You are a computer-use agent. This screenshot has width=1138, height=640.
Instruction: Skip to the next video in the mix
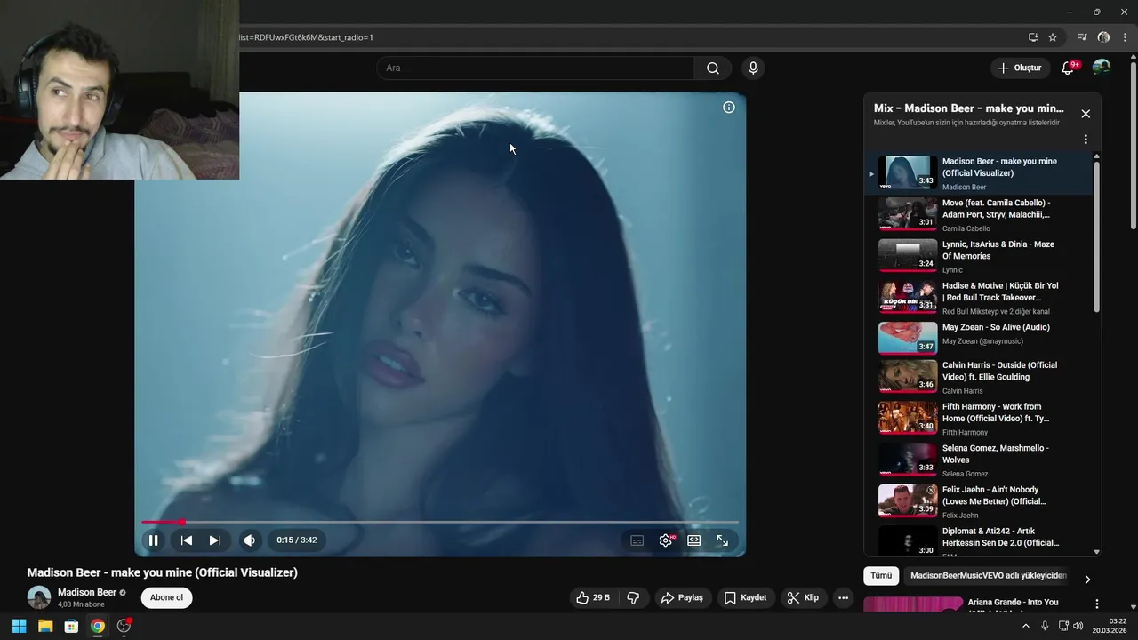click(x=214, y=540)
